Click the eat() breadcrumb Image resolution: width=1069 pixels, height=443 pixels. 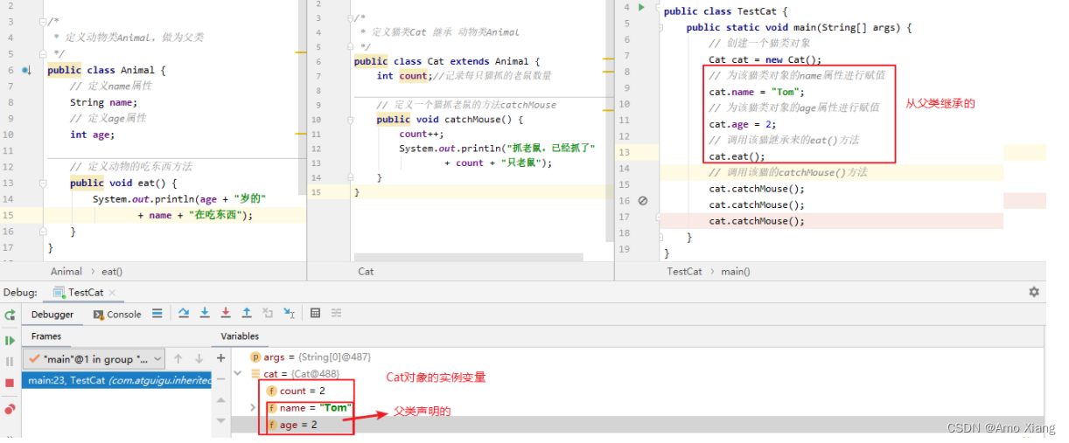click(x=112, y=272)
